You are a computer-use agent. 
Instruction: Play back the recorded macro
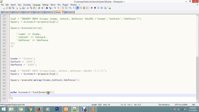click(98, 8)
